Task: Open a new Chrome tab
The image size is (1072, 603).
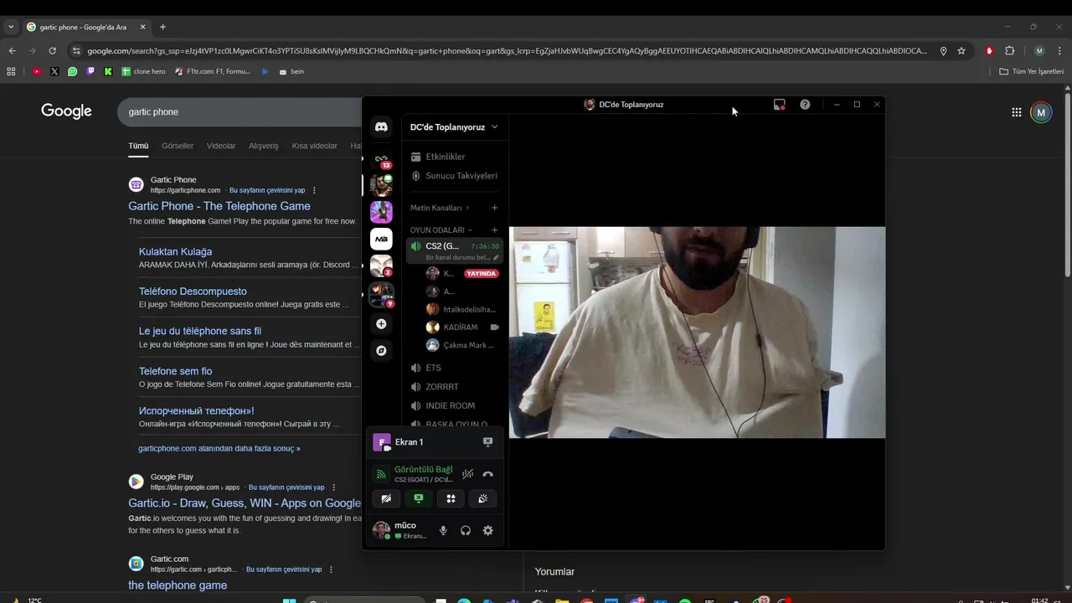Action: (x=162, y=27)
